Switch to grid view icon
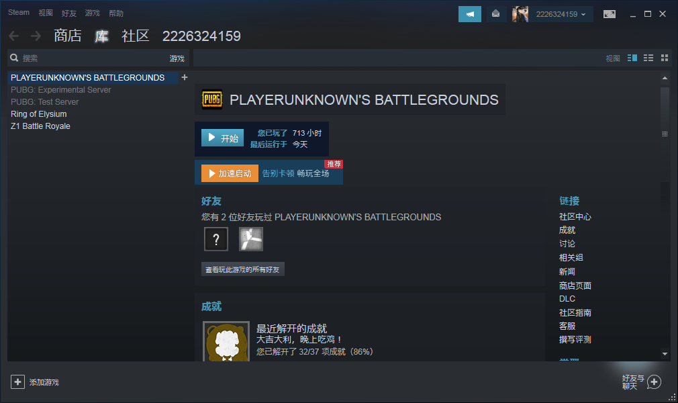This screenshot has width=678, height=403. click(x=665, y=58)
